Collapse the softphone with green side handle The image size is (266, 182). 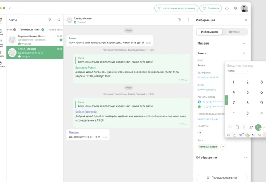[226, 100]
